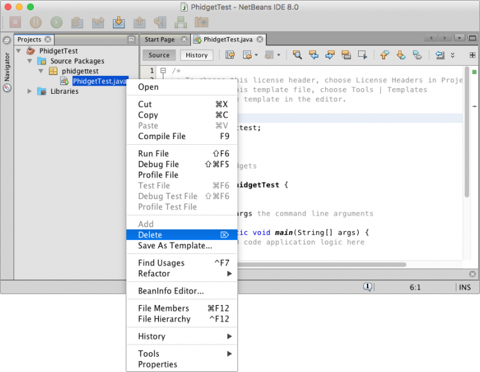Click the Shift Line Left icon
The width and height of the screenshot is (480, 372).
440,55
